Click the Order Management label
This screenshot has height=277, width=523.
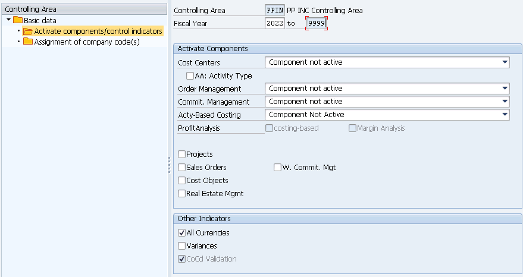209,89
